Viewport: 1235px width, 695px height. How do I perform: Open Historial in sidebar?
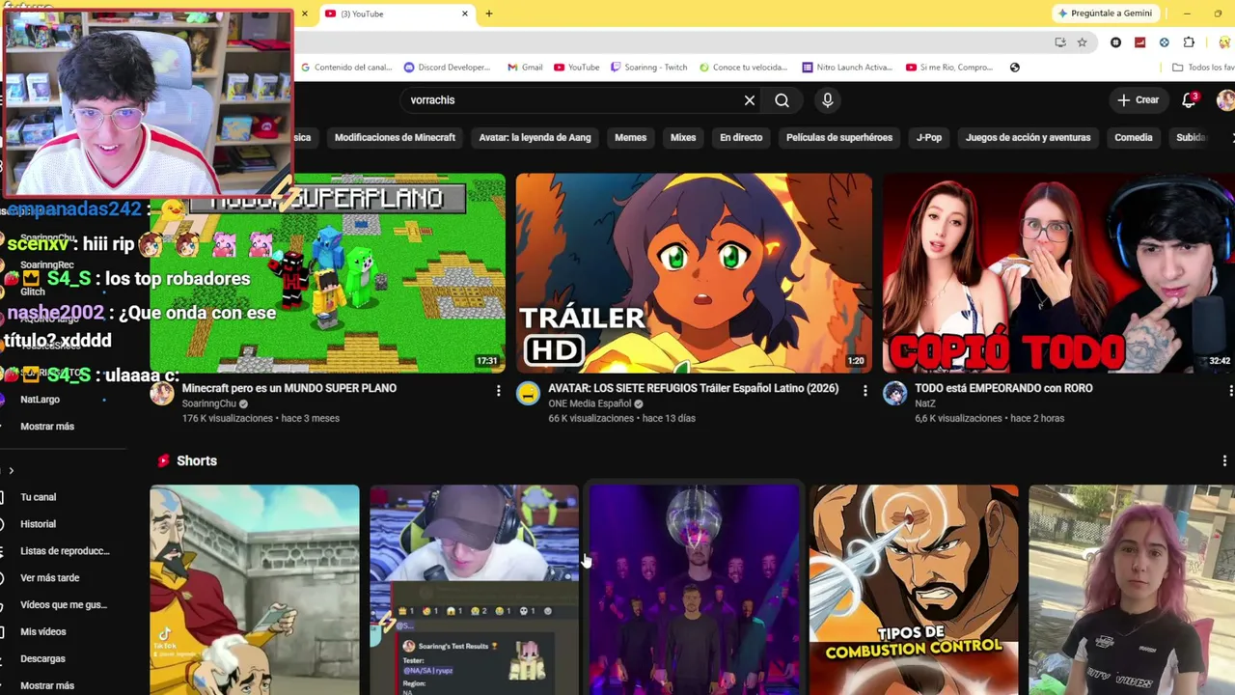pos(39,524)
